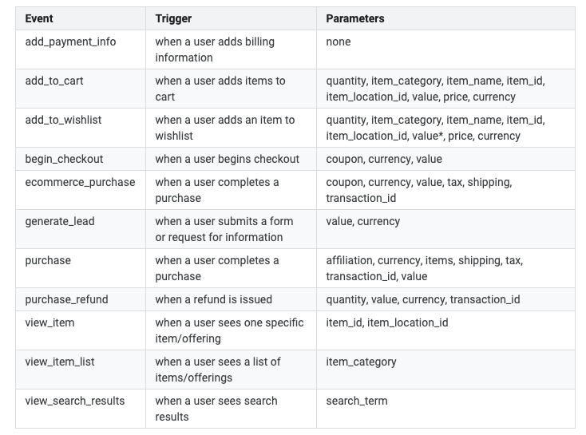The width and height of the screenshot is (586, 435).
Task: Click the "value, currency" parameters cell
Action: (x=363, y=221)
